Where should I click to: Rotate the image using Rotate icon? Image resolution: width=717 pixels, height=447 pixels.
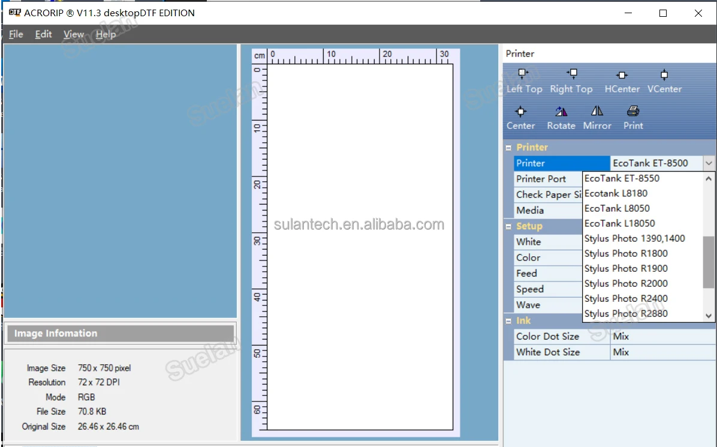click(561, 112)
